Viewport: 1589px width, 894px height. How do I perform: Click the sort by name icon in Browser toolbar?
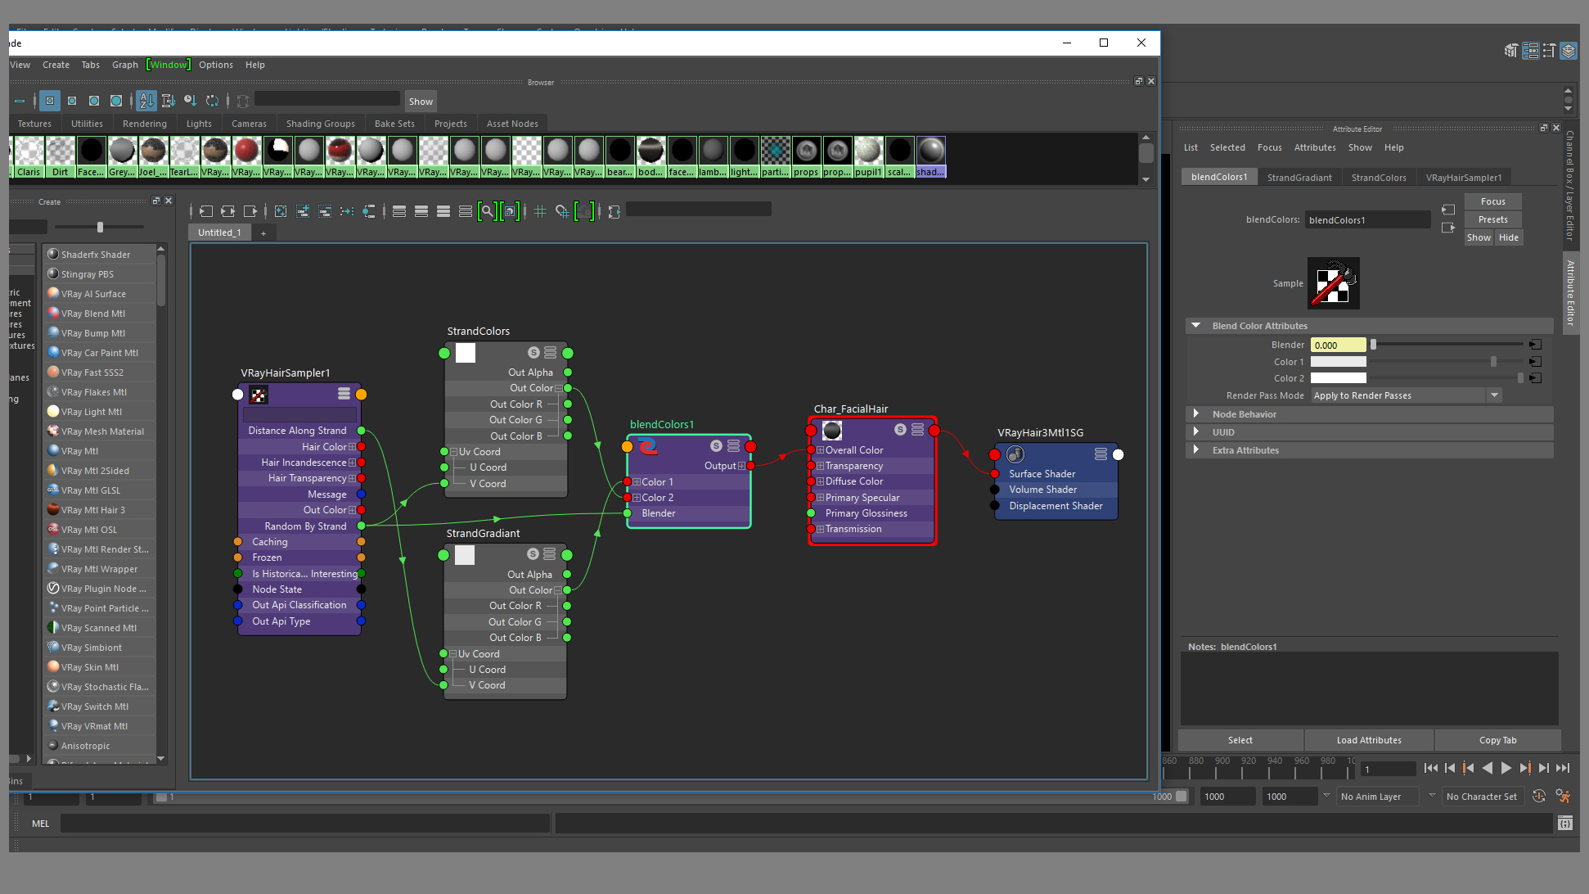pyautogui.click(x=146, y=101)
